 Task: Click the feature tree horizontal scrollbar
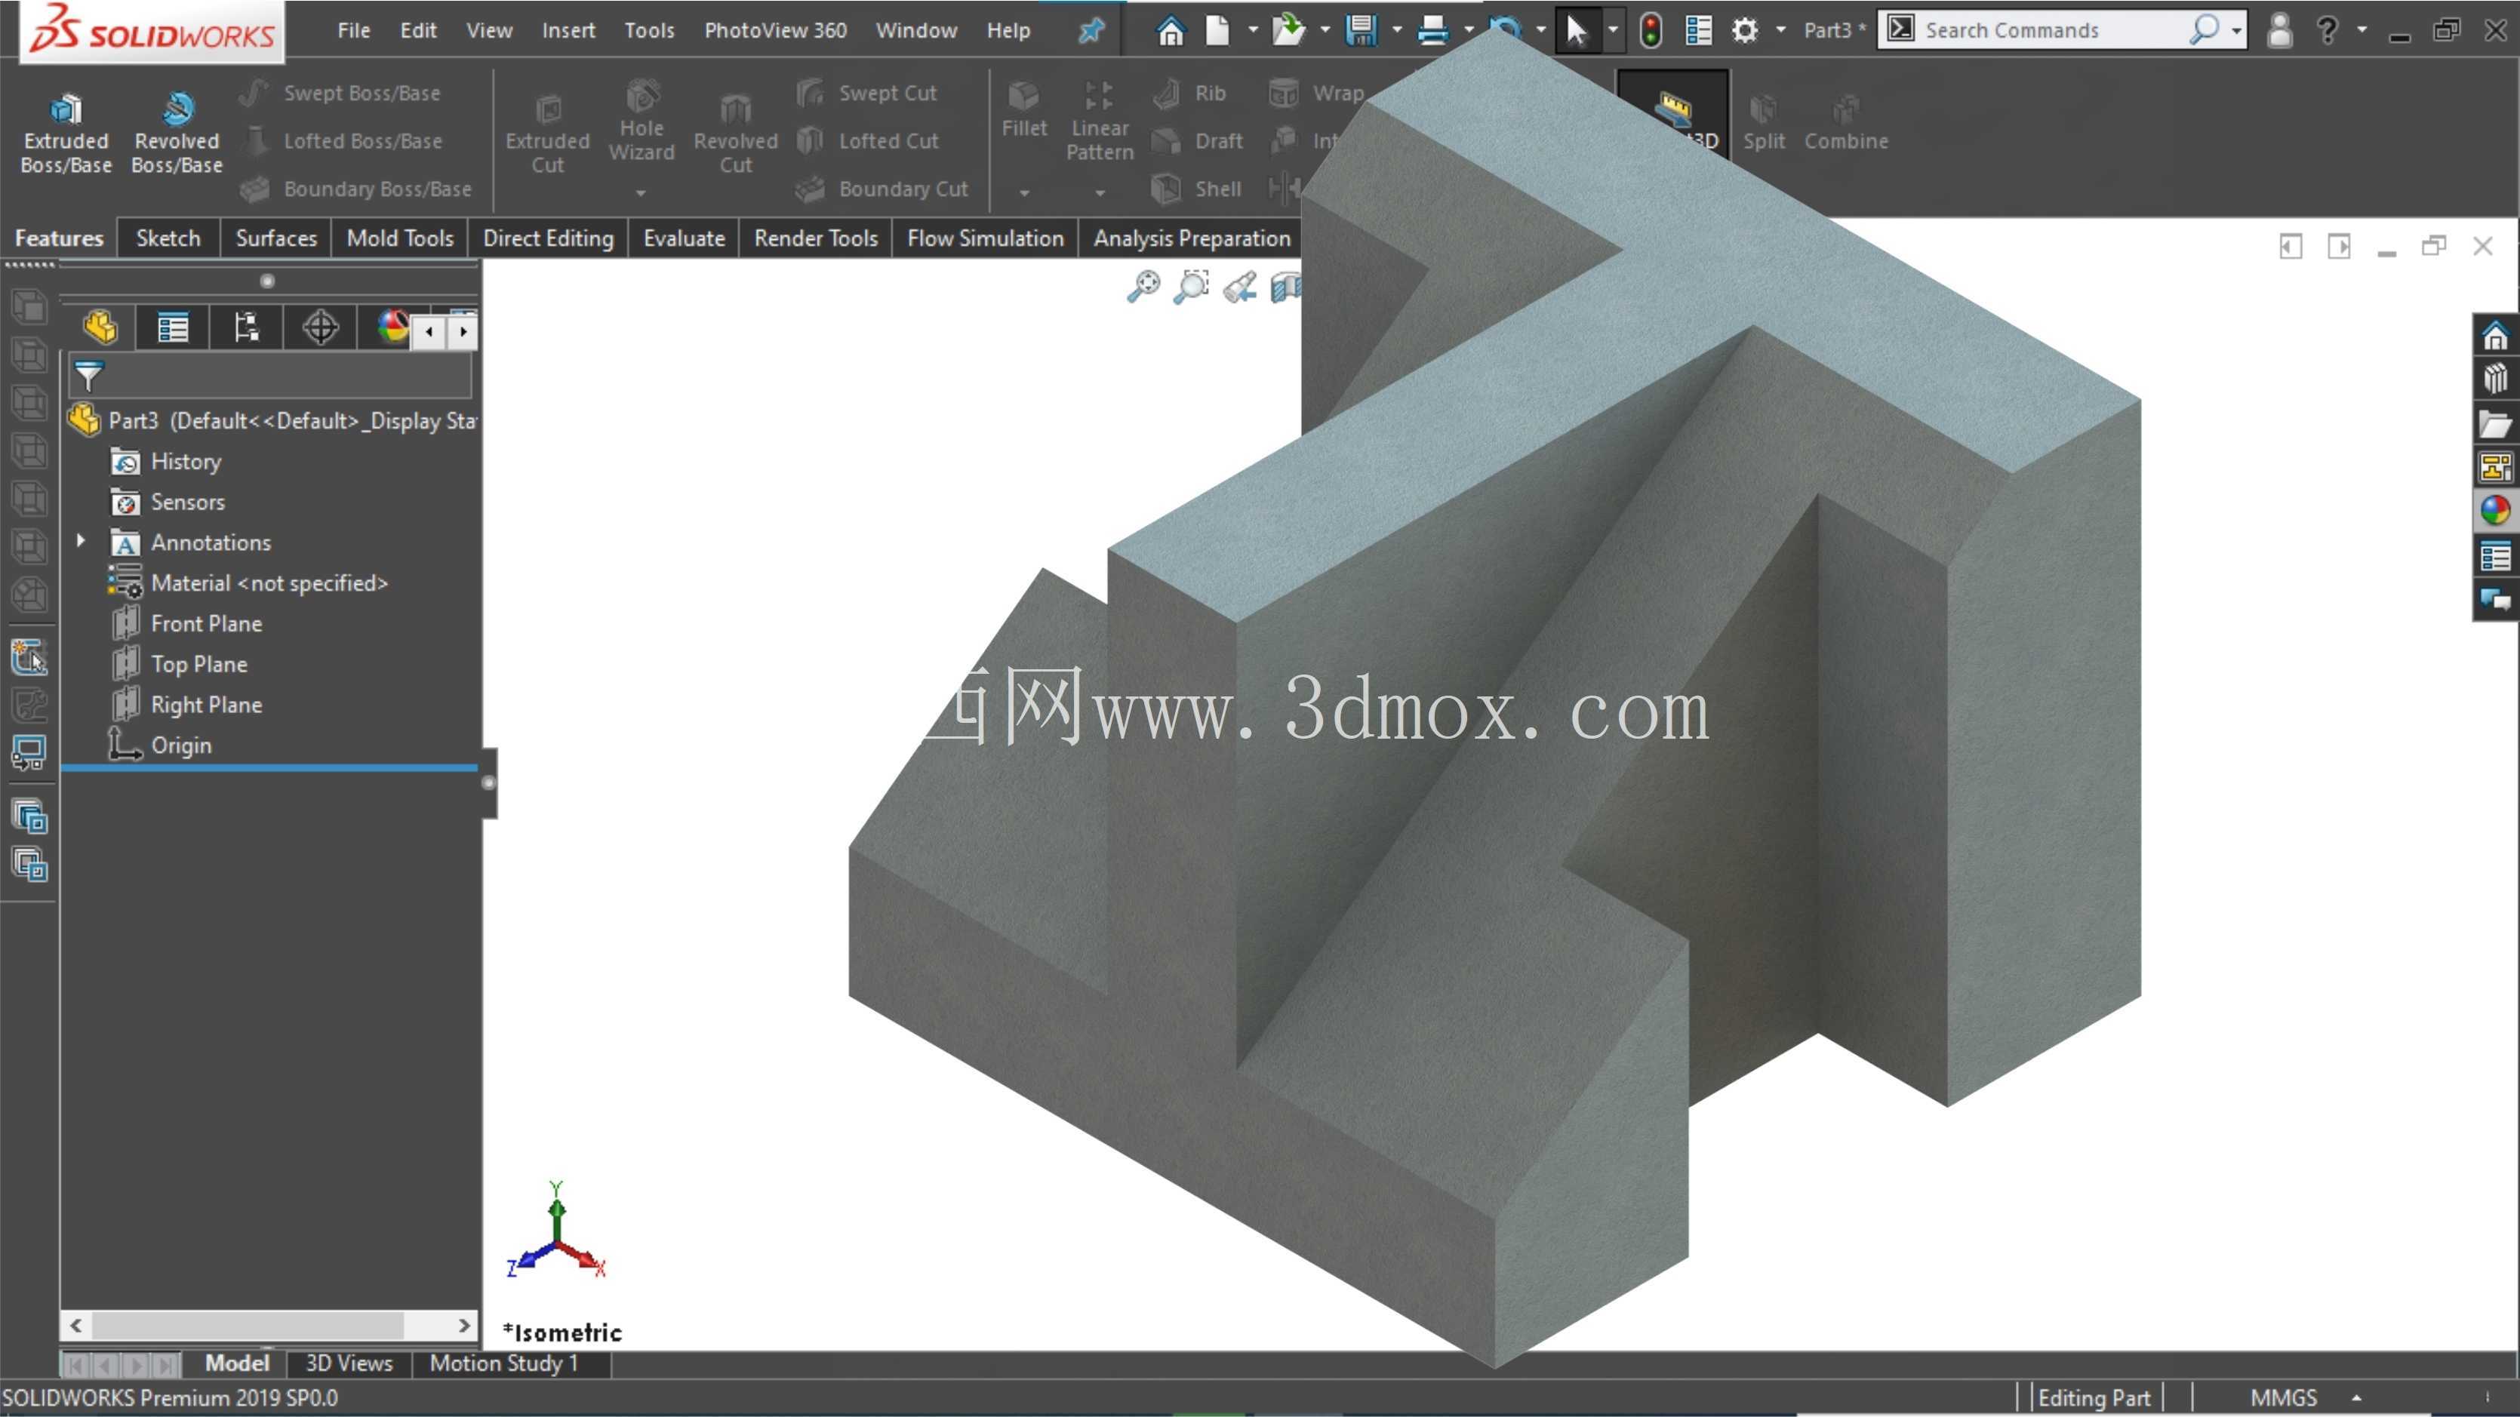[269, 1326]
